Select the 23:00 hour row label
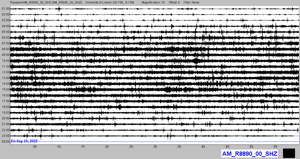Viewport: 300px width, 159px height. 5,136
